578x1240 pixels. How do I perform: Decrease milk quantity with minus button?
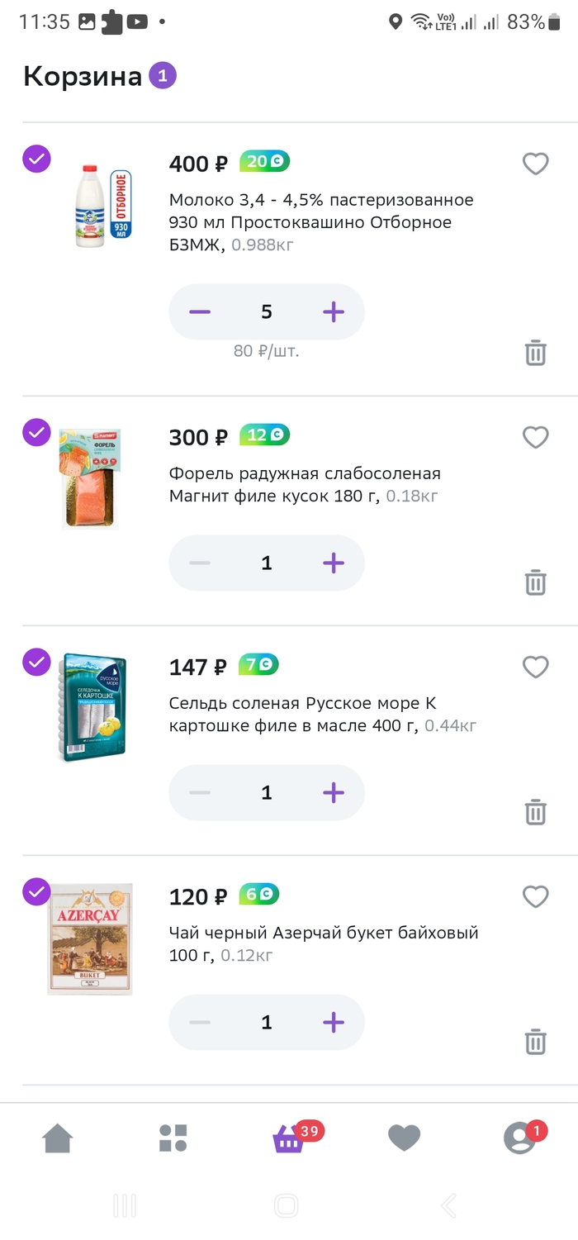[200, 311]
